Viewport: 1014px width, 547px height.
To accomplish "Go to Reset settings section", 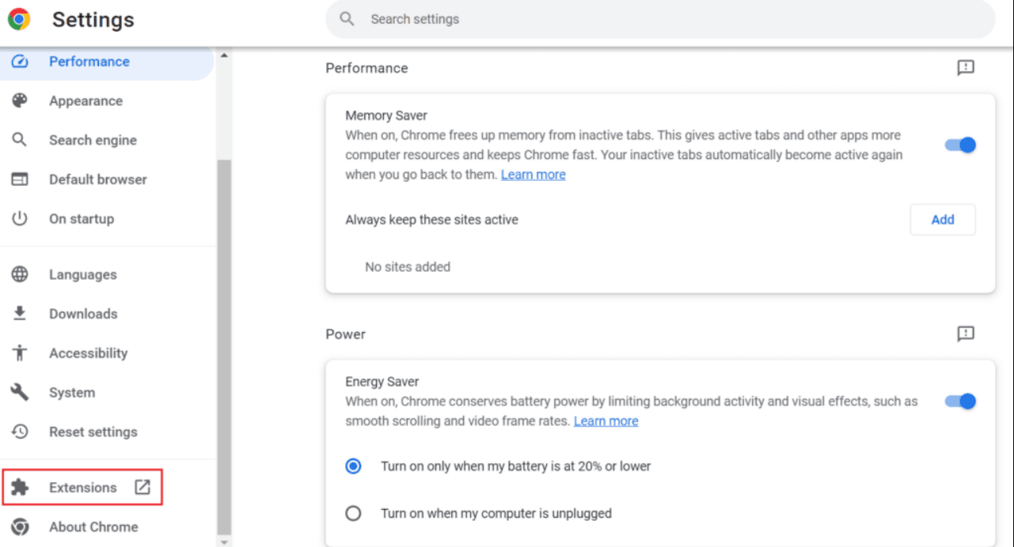I will click(93, 432).
